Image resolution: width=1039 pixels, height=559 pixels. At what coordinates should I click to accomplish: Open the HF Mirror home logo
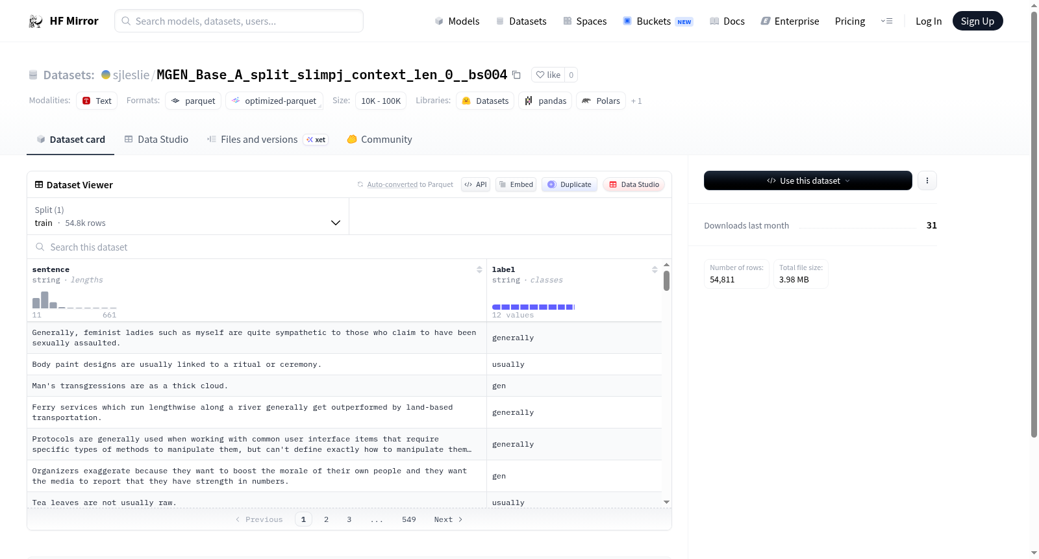coord(64,21)
